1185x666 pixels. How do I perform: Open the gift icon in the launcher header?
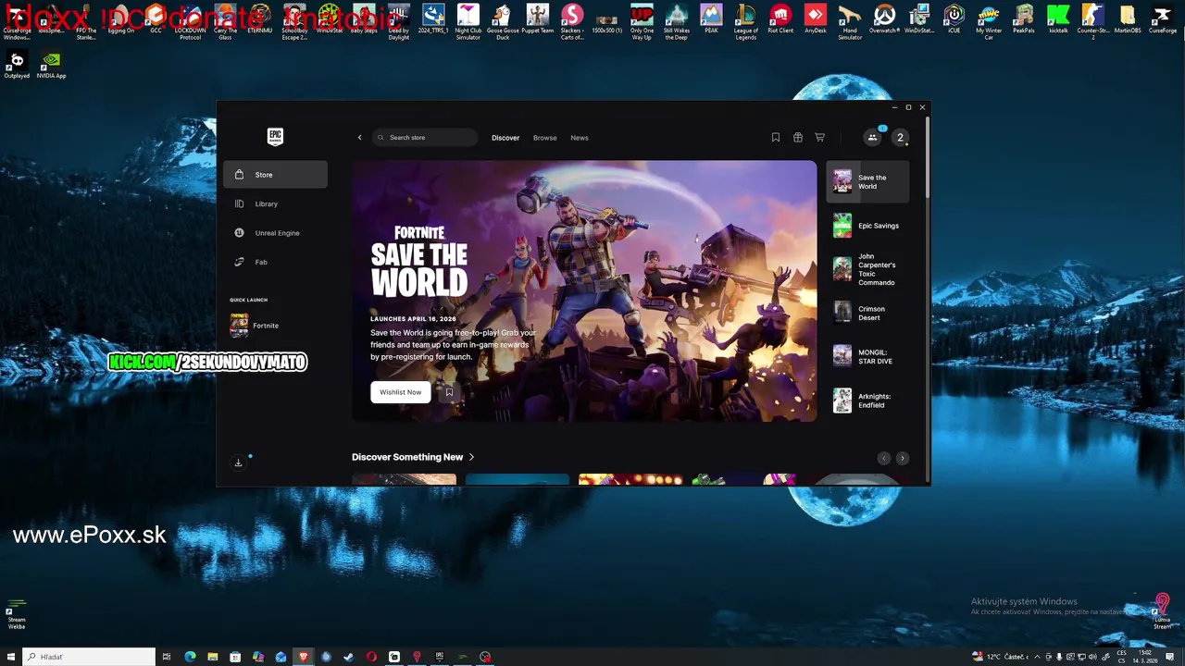[798, 138]
